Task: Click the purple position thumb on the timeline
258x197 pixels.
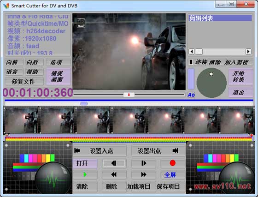Action: (x=84, y=103)
